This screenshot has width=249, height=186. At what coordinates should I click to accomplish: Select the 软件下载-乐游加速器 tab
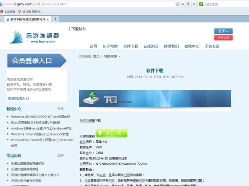[28, 19]
